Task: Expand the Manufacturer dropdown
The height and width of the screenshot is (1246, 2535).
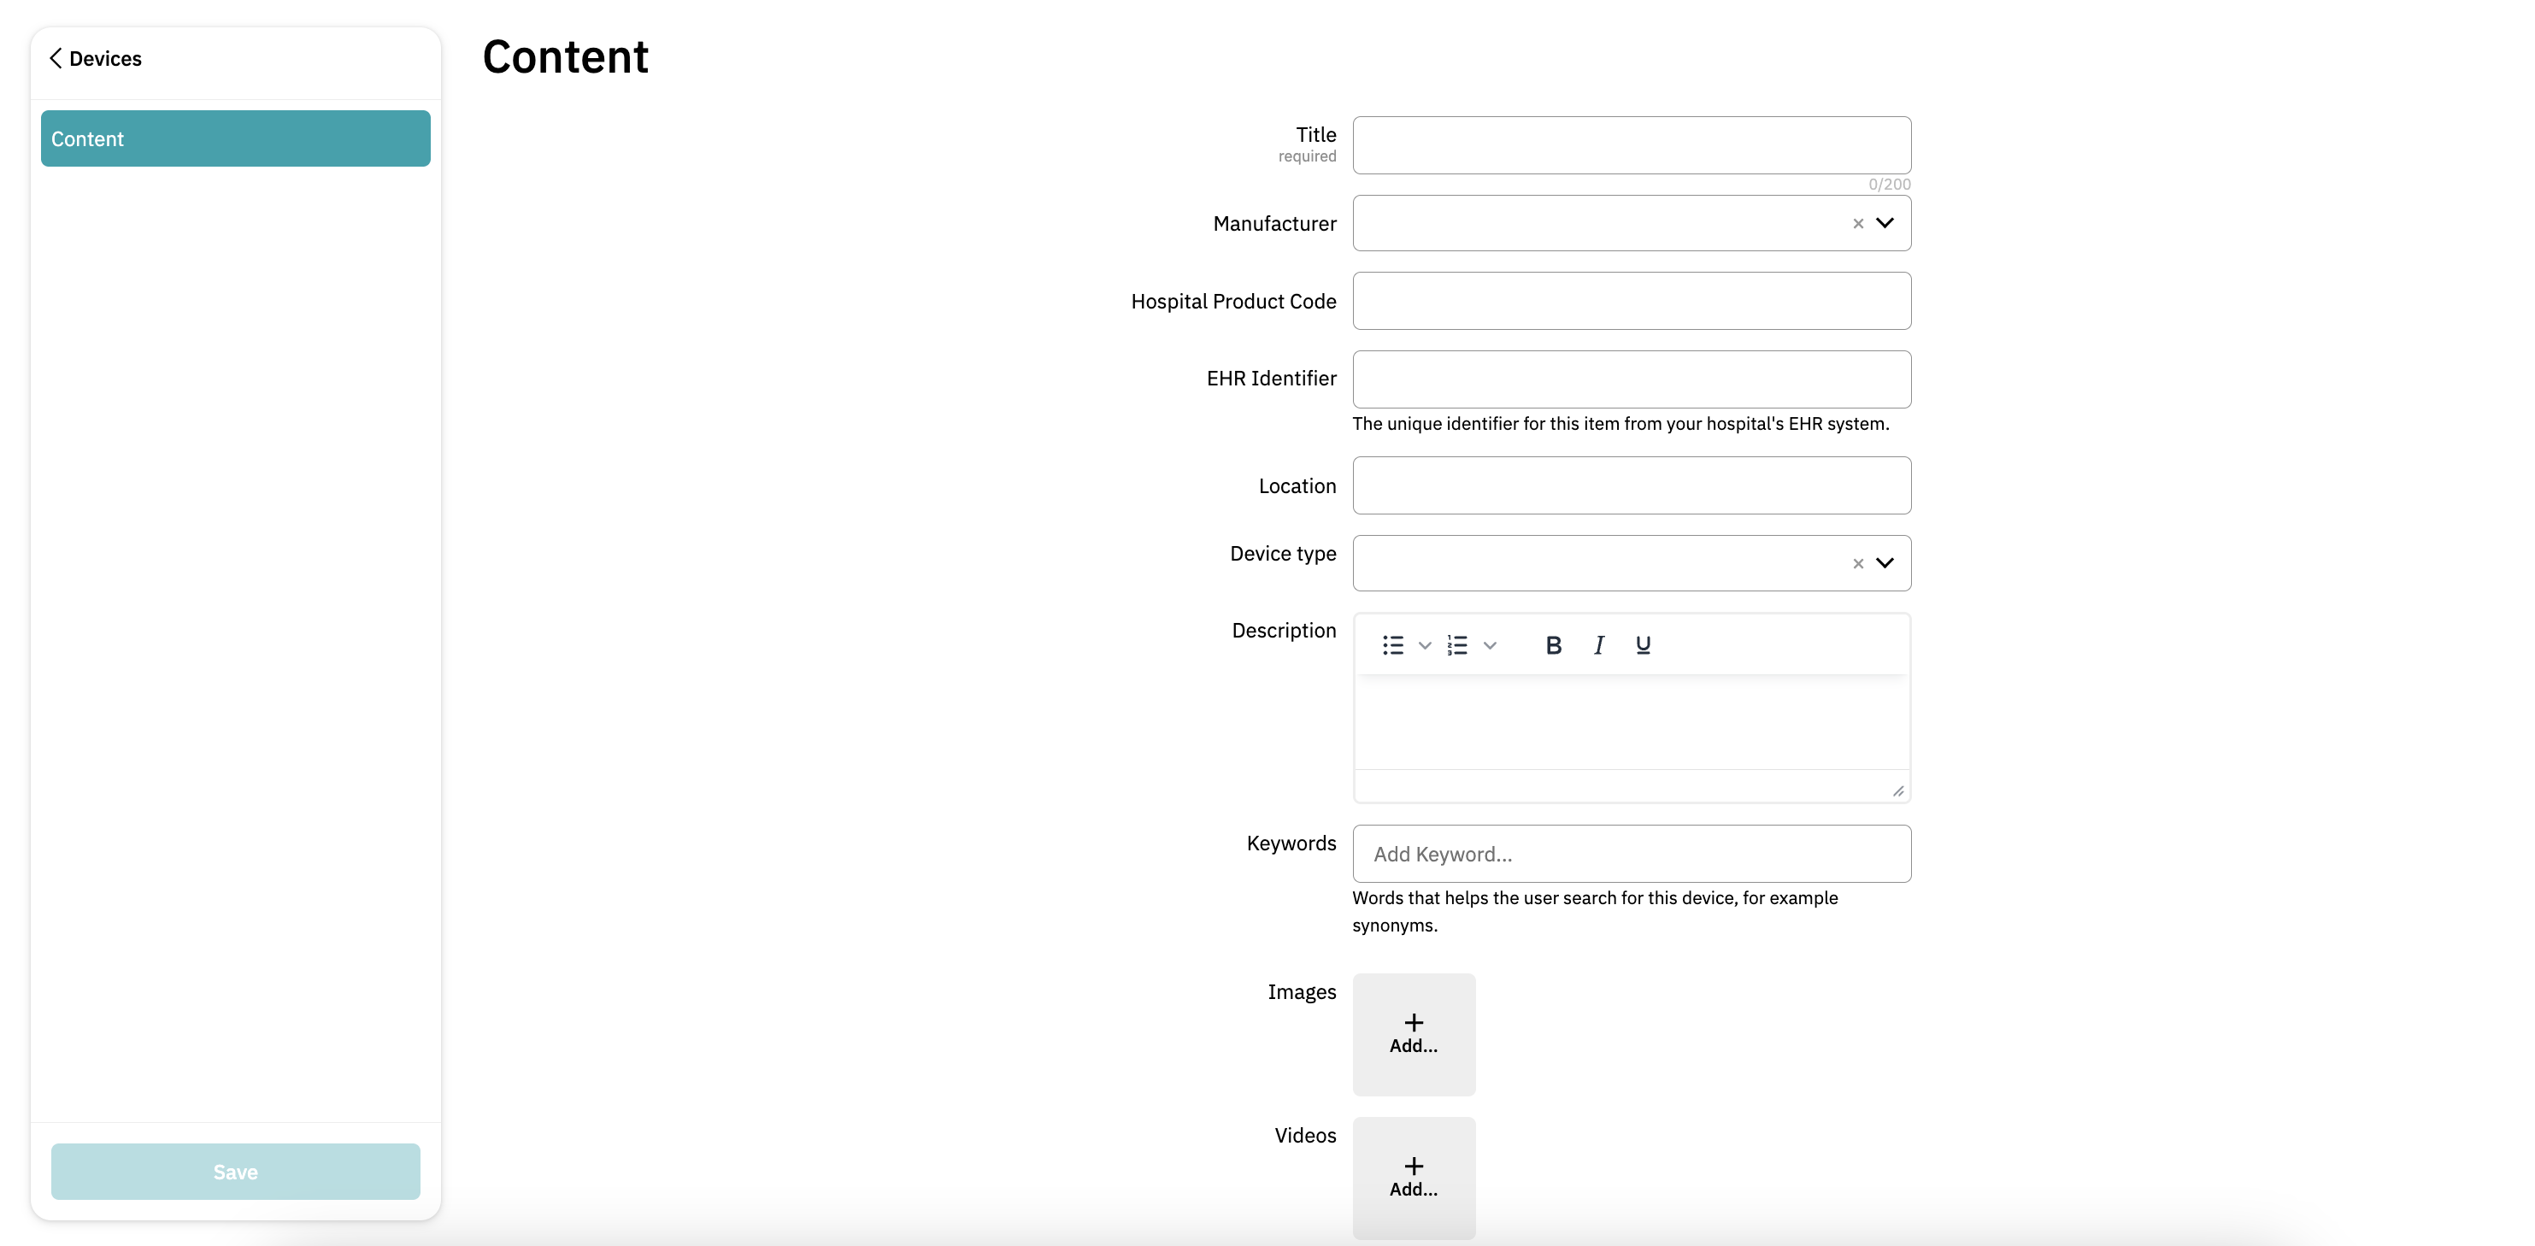Action: [x=1885, y=223]
